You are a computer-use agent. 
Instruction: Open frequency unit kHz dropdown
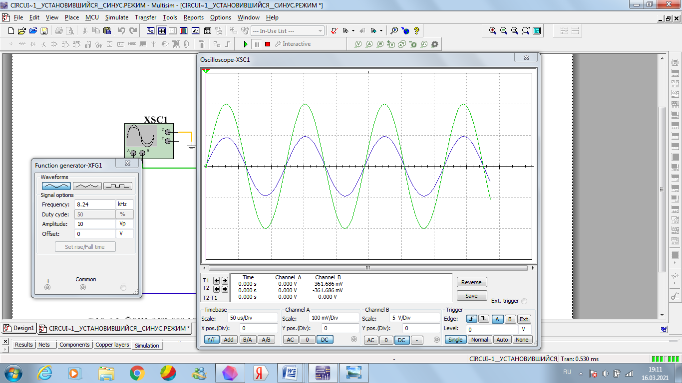pos(125,204)
